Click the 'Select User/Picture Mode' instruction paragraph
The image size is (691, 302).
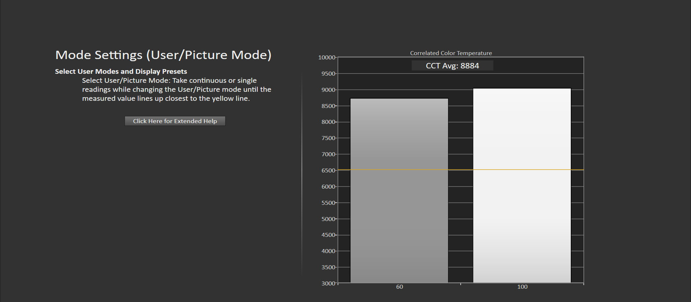tap(177, 89)
